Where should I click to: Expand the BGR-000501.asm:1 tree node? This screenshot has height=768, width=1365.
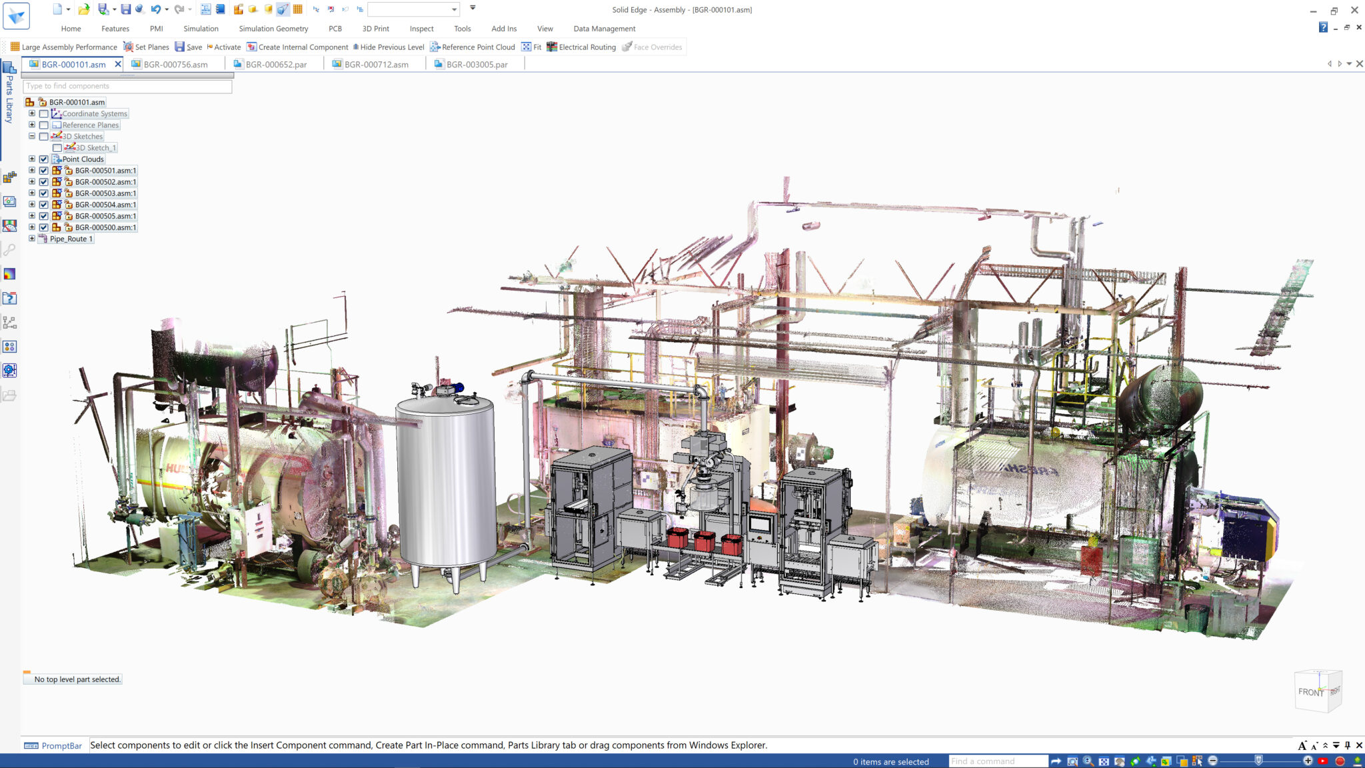tap(32, 171)
